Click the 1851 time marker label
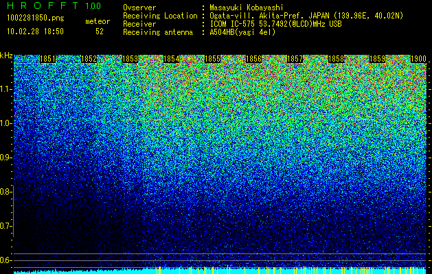This screenshot has width=432, height=274. 47,59
